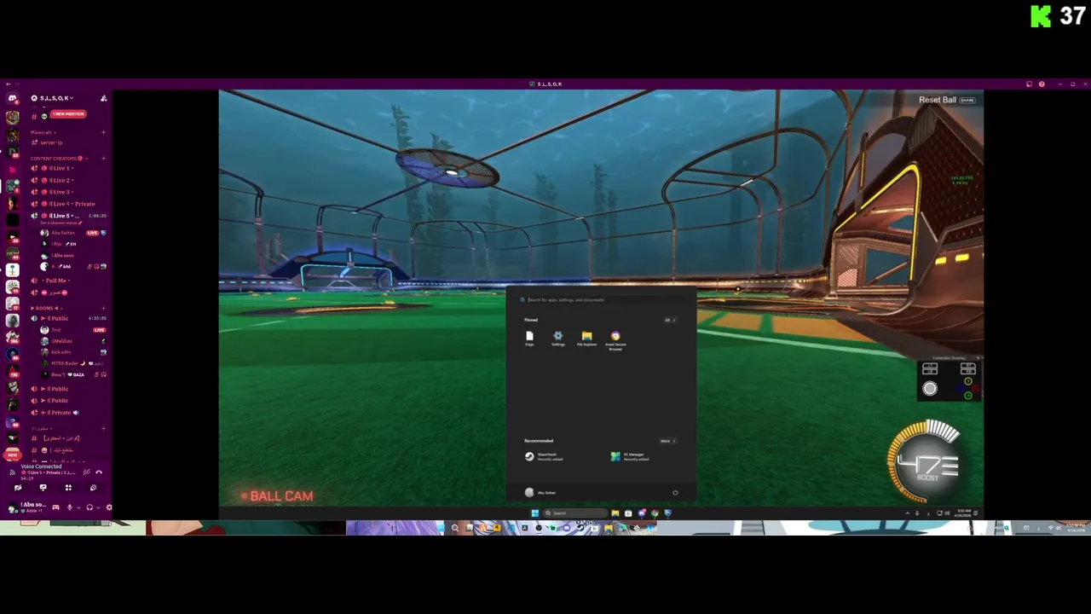Set a channel status link
The image size is (1091, 614).
[x=61, y=223]
